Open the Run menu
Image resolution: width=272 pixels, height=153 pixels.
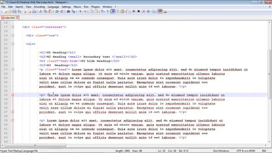point(86,7)
